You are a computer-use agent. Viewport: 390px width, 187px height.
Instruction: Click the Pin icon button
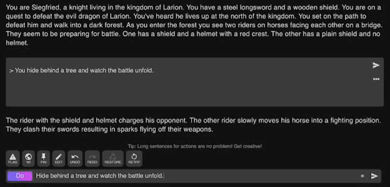click(x=43, y=158)
